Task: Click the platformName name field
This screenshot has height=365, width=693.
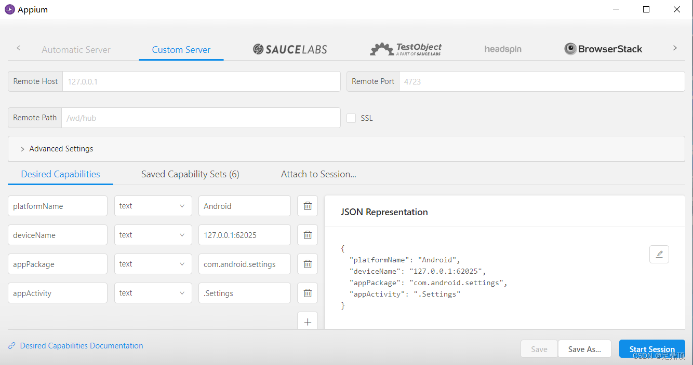Action: point(58,206)
